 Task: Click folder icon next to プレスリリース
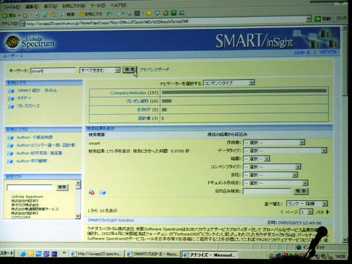tap(11, 106)
